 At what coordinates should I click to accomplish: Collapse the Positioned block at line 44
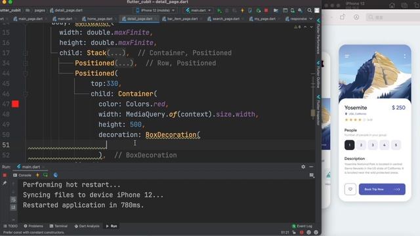pyautogui.click(x=26, y=73)
